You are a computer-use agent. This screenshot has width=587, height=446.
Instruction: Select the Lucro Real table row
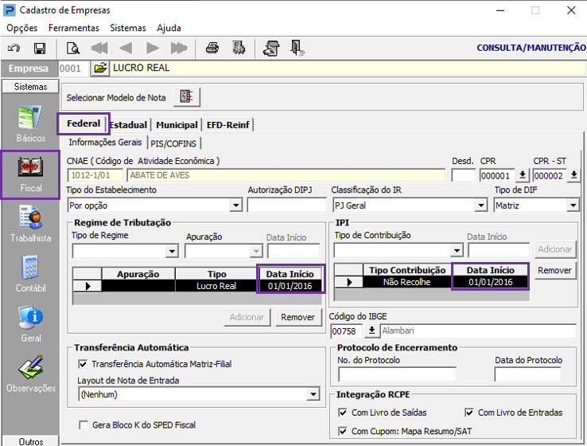pos(197,286)
